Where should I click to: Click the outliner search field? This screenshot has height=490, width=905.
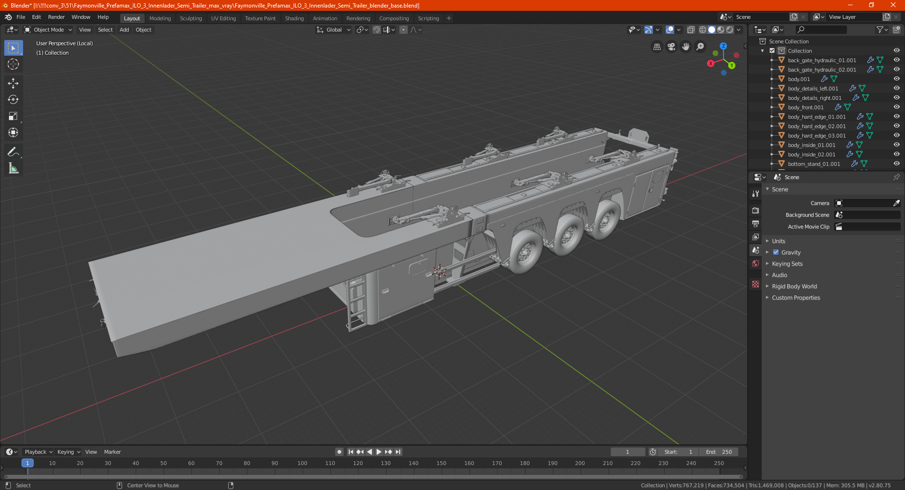pyautogui.click(x=821, y=30)
